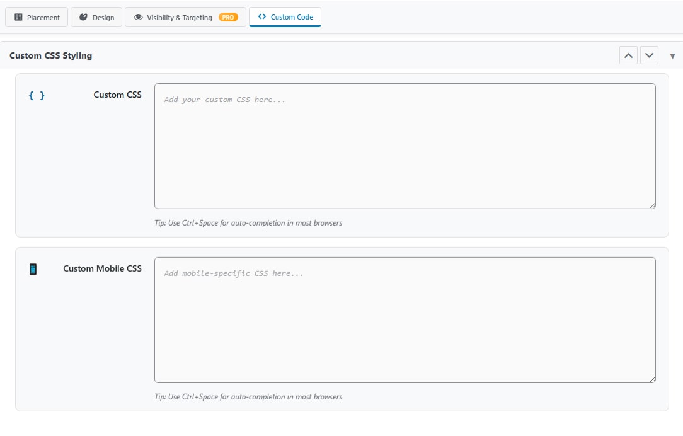Click the Custom CSS Styling panel heading
The image size is (683, 436).
[x=50, y=55]
